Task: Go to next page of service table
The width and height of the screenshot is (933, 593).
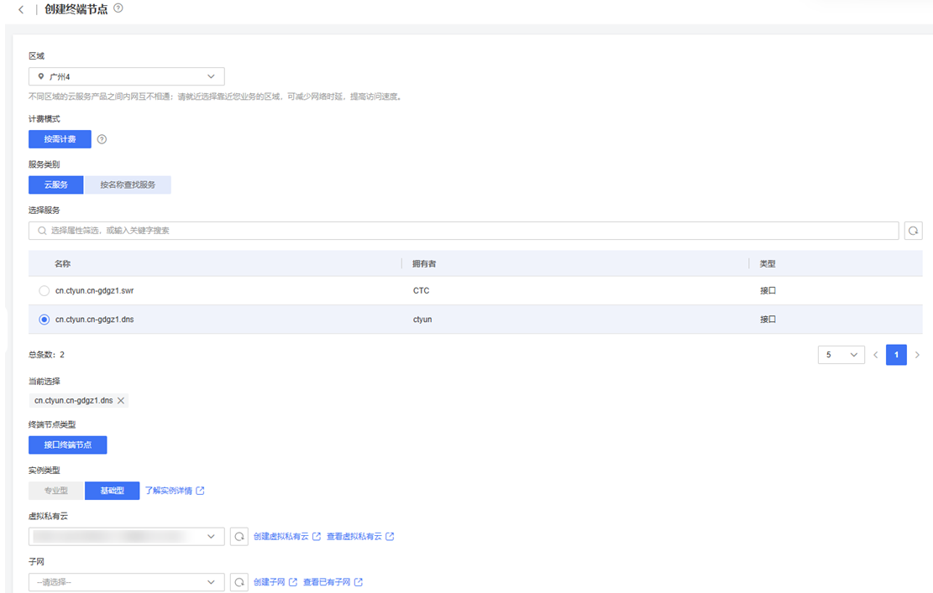Action: (917, 356)
